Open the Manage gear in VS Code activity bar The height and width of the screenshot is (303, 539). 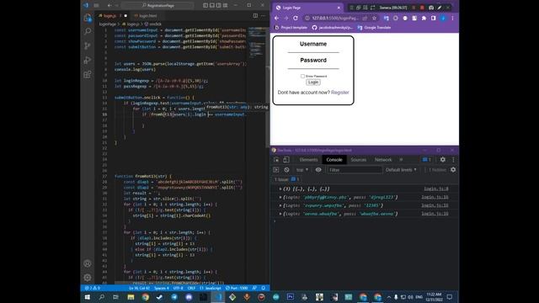[x=88, y=277]
